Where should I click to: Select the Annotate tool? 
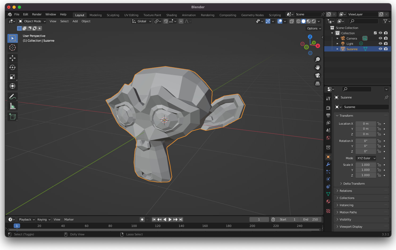[12, 97]
